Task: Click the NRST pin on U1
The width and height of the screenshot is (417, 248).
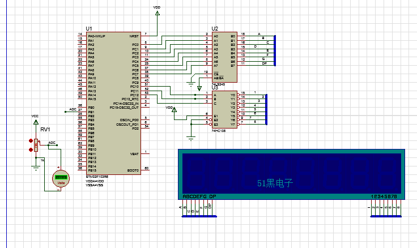Action: (145, 36)
